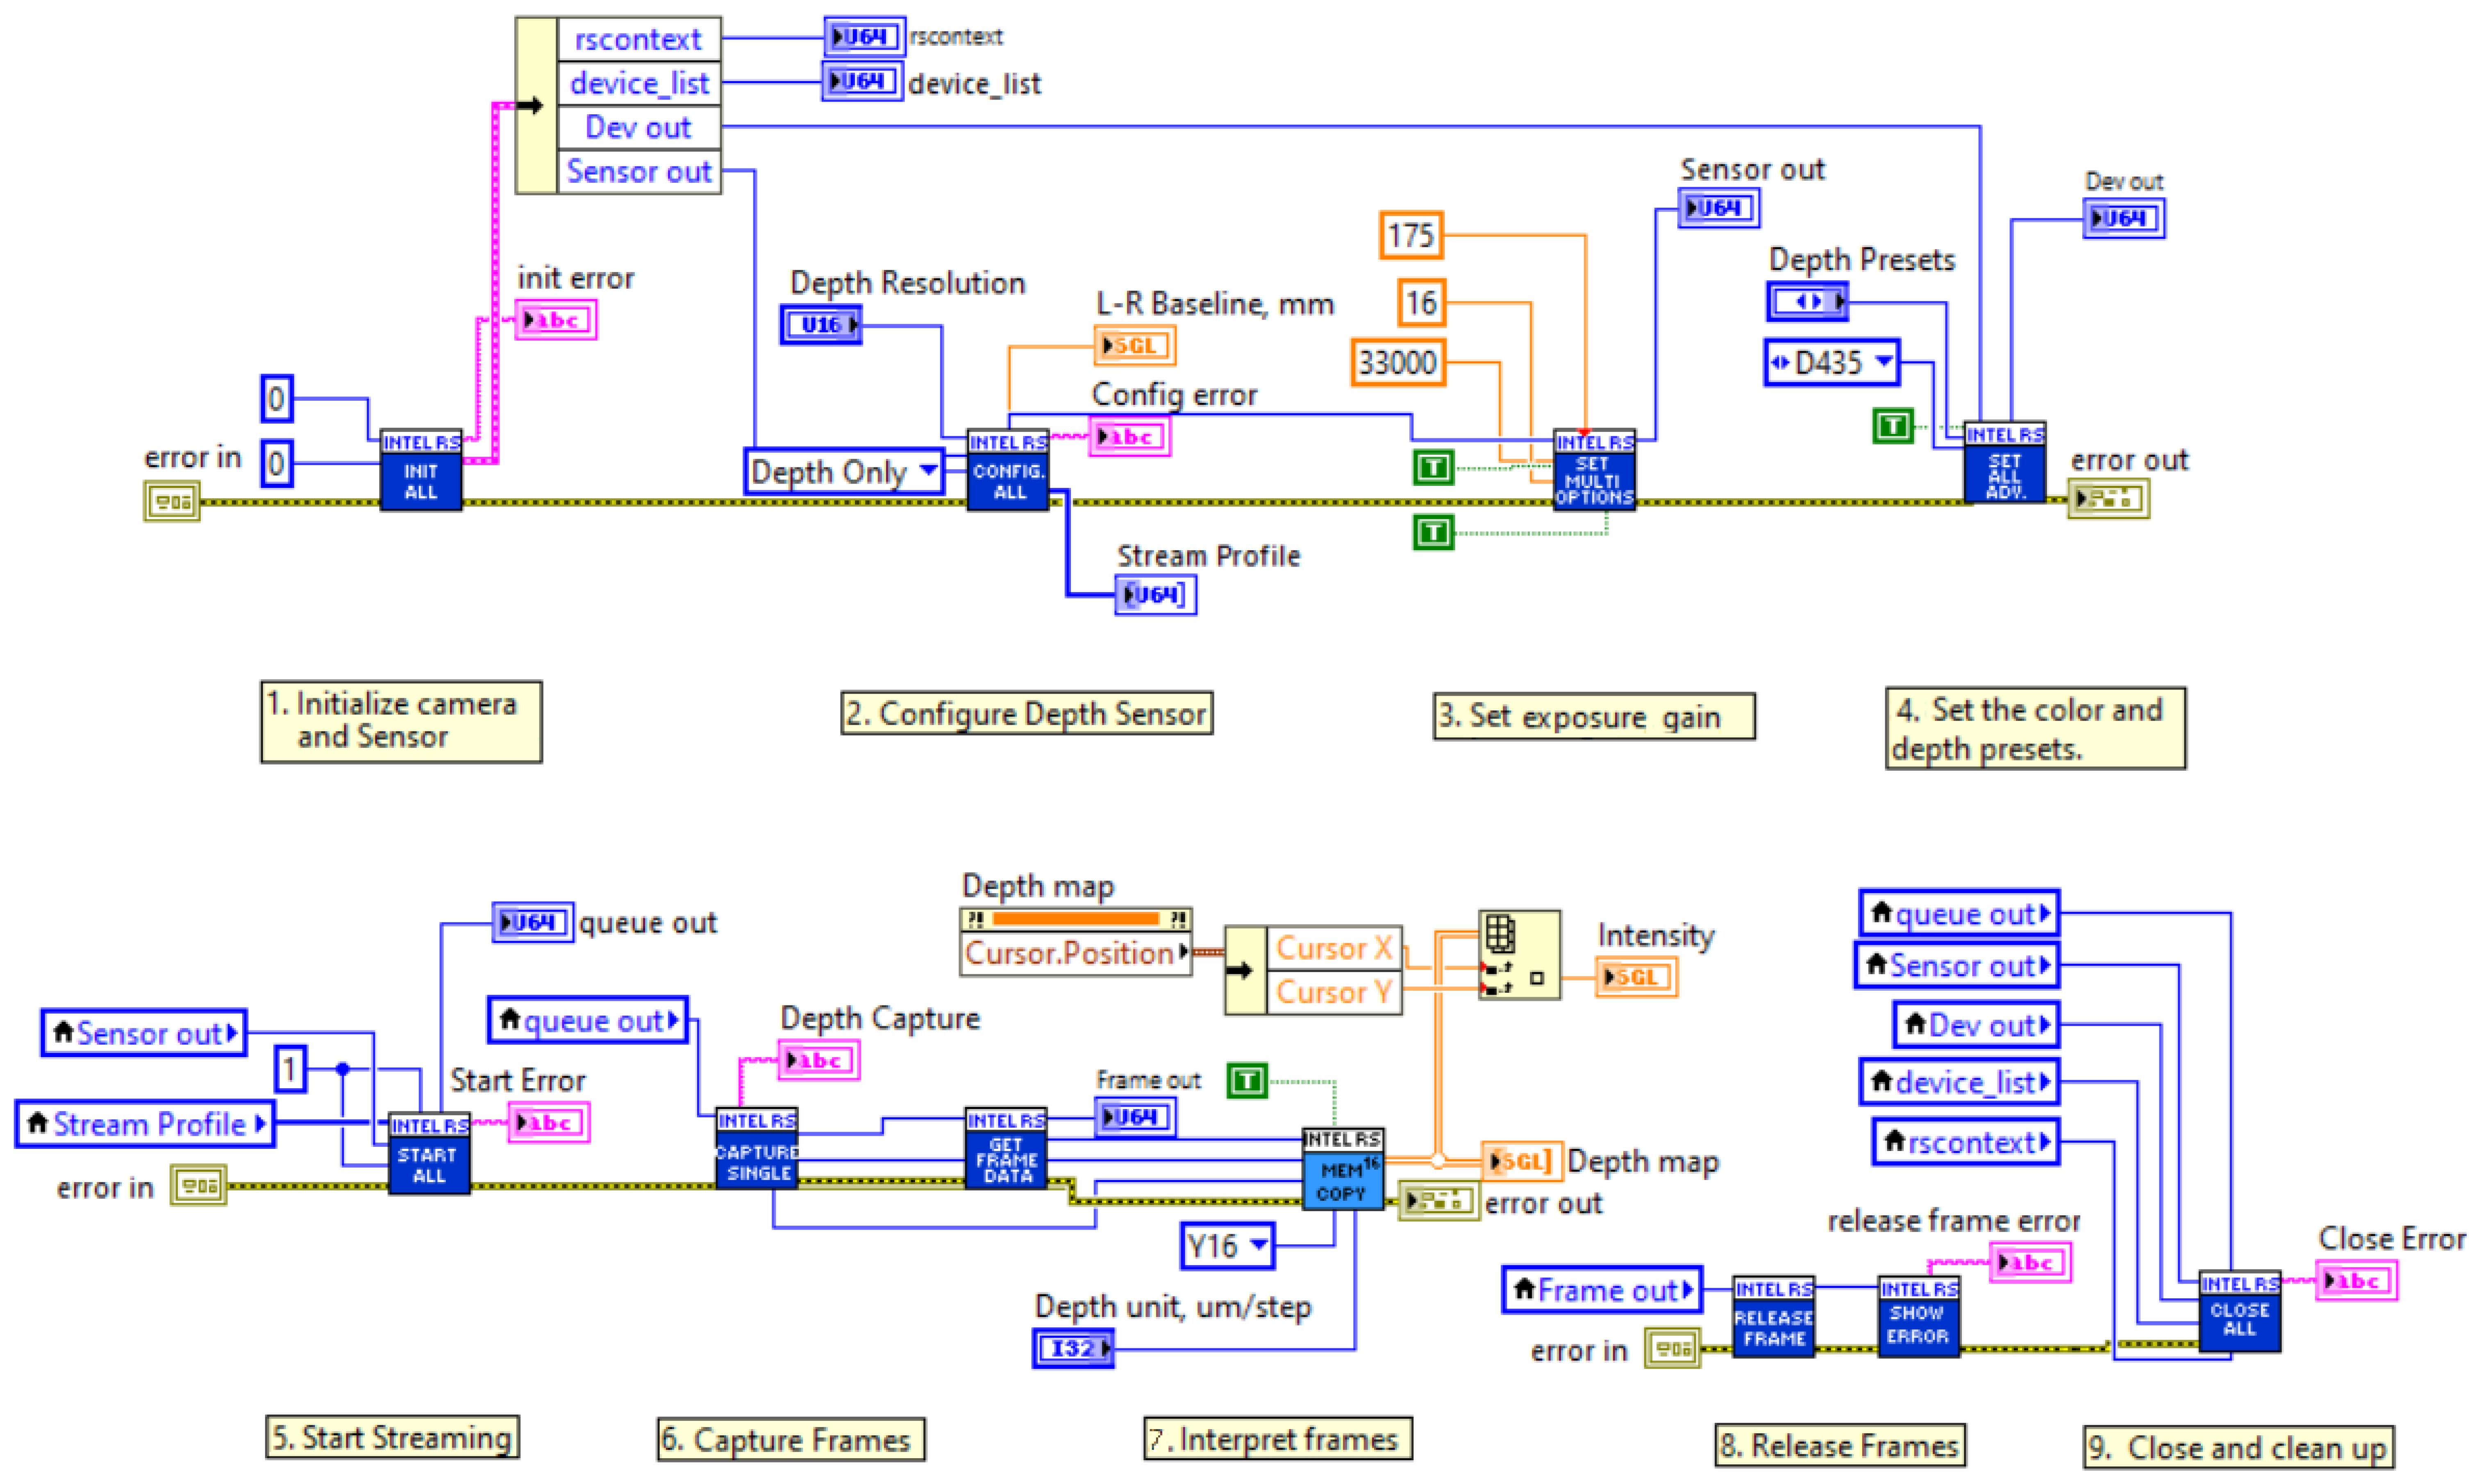Select the top-row error in cluster terminal
Viewport: 2479px width, 1484px height.
click(172, 502)
